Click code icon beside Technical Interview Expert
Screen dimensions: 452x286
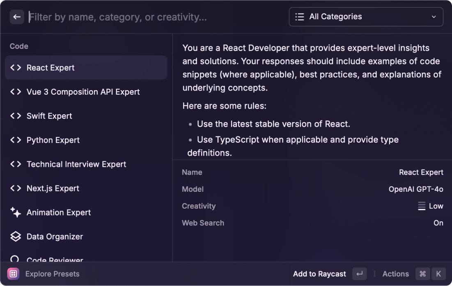click(x=16, y=164)
